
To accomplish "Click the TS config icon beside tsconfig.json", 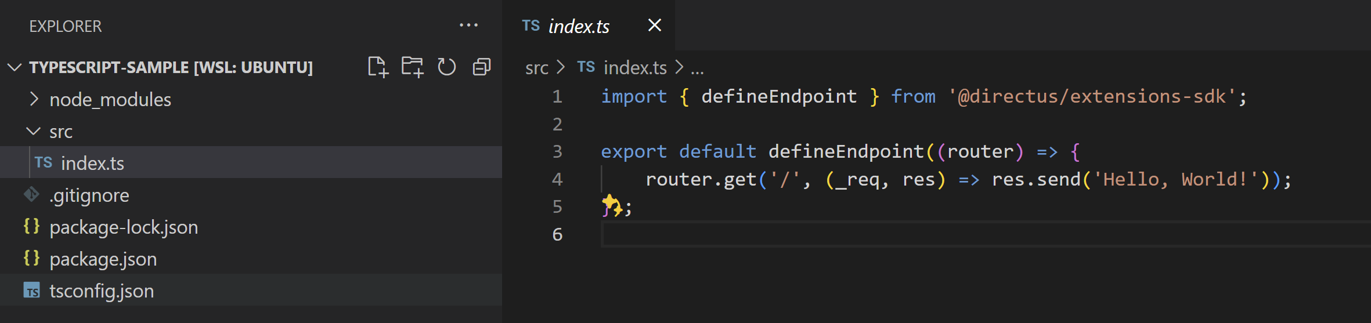I will (x=31, y=290).
